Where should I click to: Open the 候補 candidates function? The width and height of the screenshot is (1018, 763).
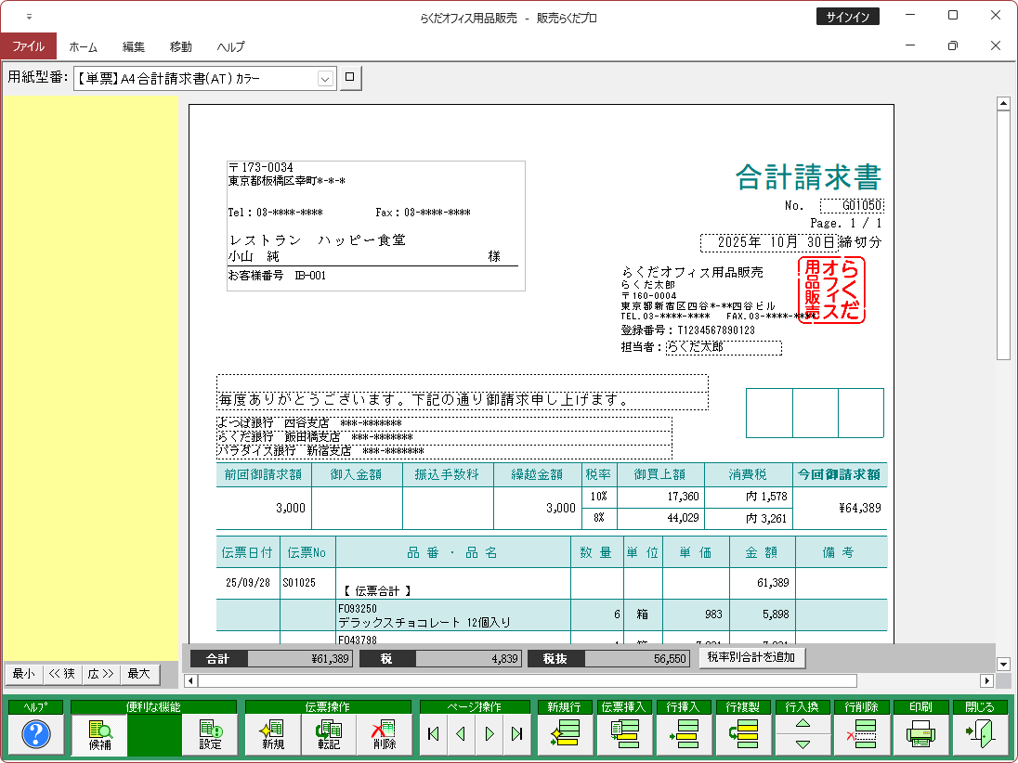[99, 734]
